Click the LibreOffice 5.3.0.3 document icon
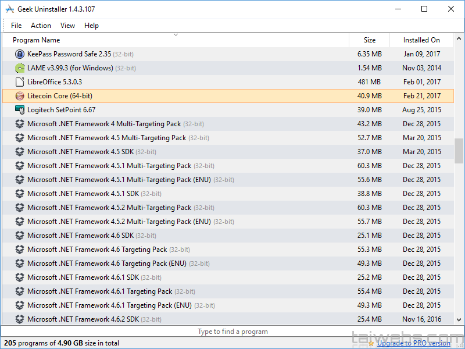Image resolution: width=465 pixels, height=349 pixels. pyautogui.click(x=20, y=82)
